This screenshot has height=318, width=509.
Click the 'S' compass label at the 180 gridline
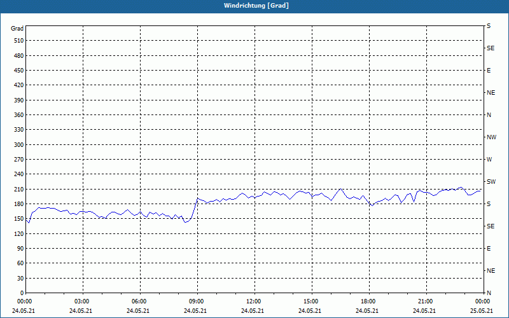pyautogui.click(x=489, y=204)
